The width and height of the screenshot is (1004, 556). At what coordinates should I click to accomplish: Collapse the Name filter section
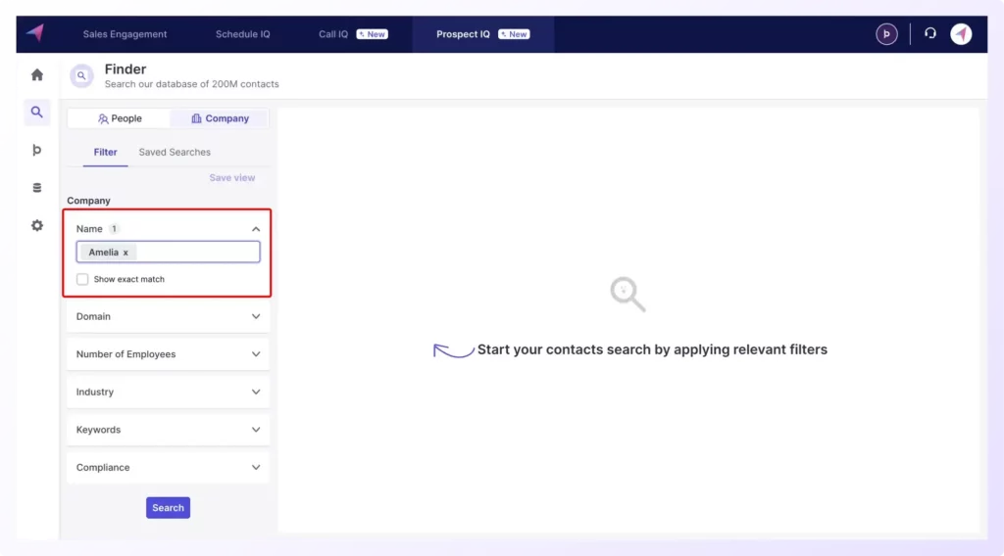tap(256, 229)
